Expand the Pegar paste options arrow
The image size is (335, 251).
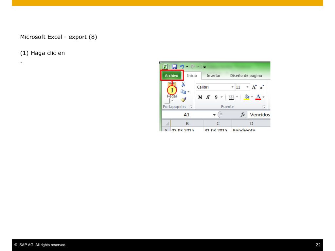pos(172,101)
